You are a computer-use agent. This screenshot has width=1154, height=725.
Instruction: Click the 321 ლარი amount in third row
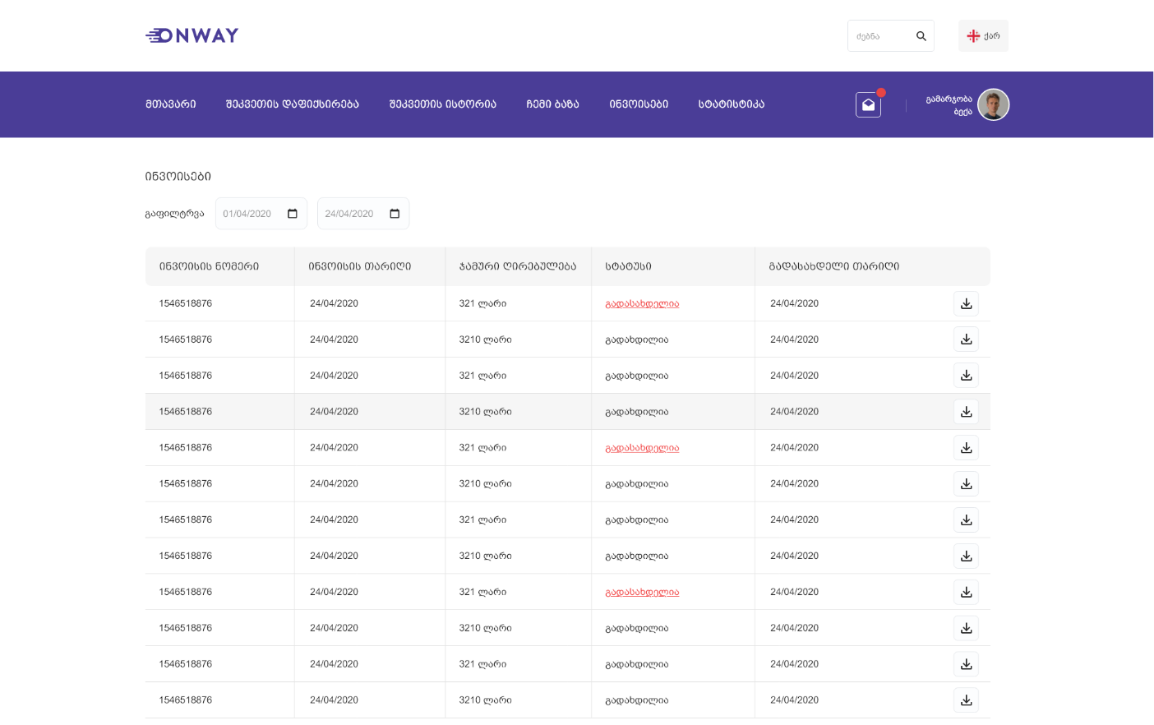[x=482, y=376]
